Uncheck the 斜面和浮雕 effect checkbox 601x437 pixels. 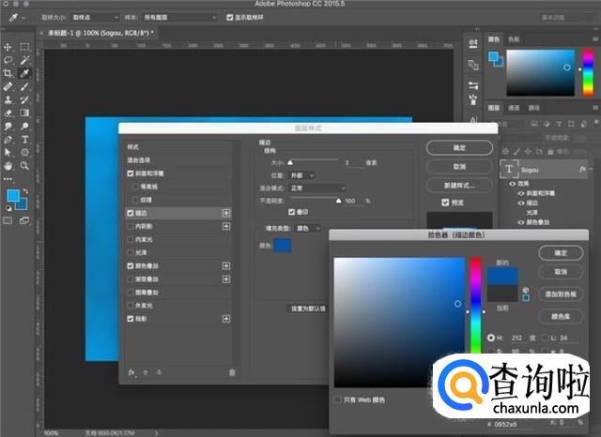pyautogui.click(x=131, y=173)
